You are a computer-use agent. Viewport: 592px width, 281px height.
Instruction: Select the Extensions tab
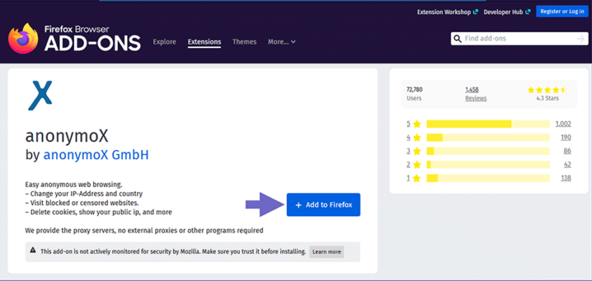(x=204, y=42)
